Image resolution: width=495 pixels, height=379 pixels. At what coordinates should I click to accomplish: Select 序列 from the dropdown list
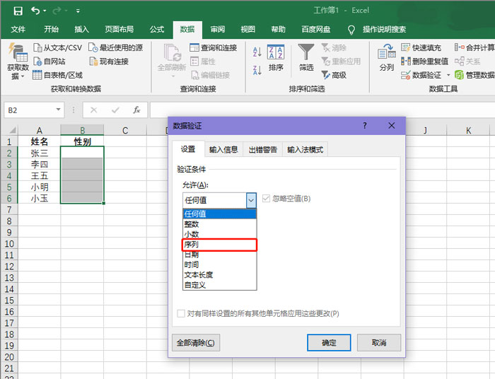219,245
